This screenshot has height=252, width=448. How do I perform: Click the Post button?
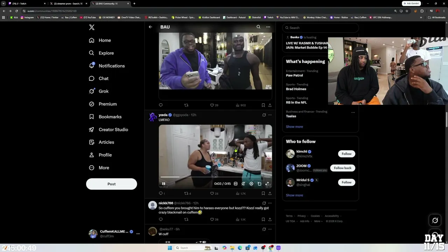pos(112,184)
